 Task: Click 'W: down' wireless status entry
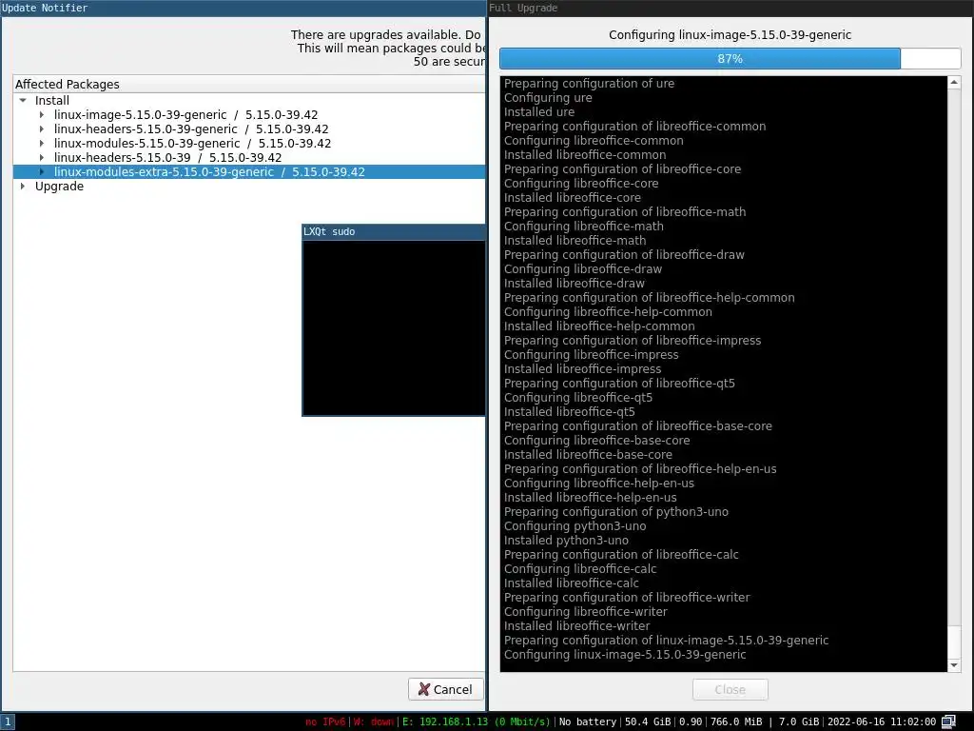[x=373, y=722]
